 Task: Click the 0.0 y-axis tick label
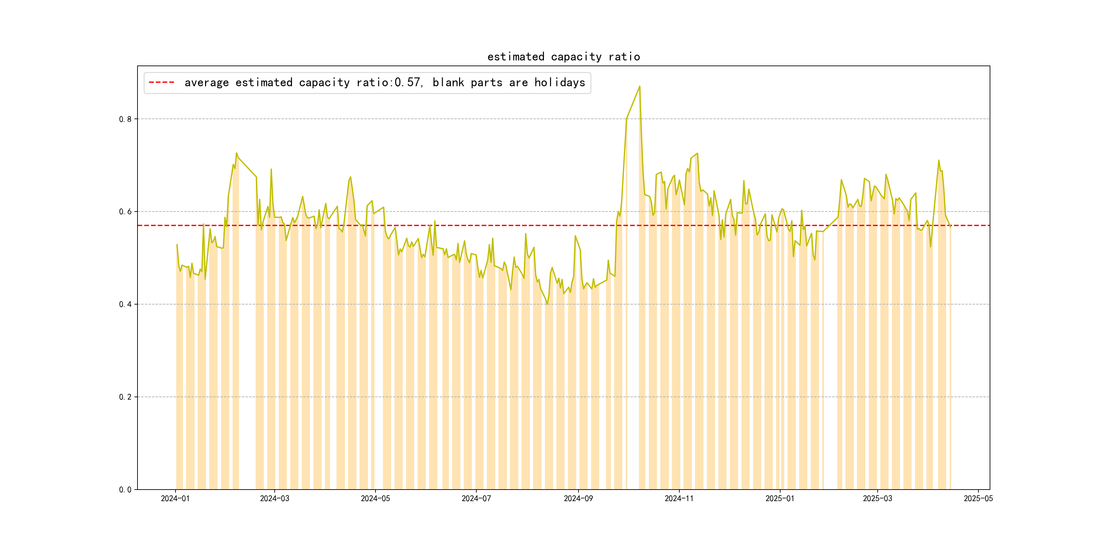pos(125,490)
